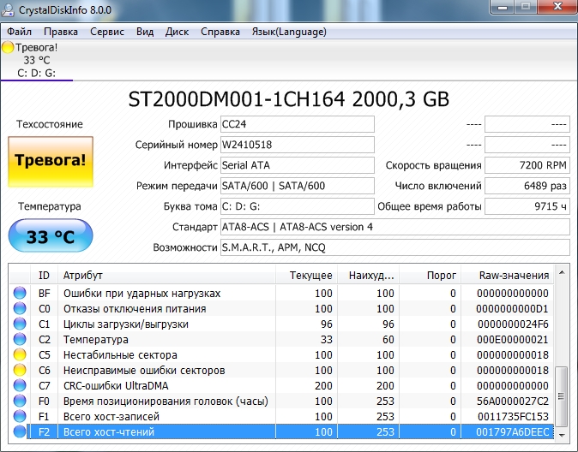Select the Температура attribute row
The width and height of the screenshot is (578, 452).
[281, 339]
